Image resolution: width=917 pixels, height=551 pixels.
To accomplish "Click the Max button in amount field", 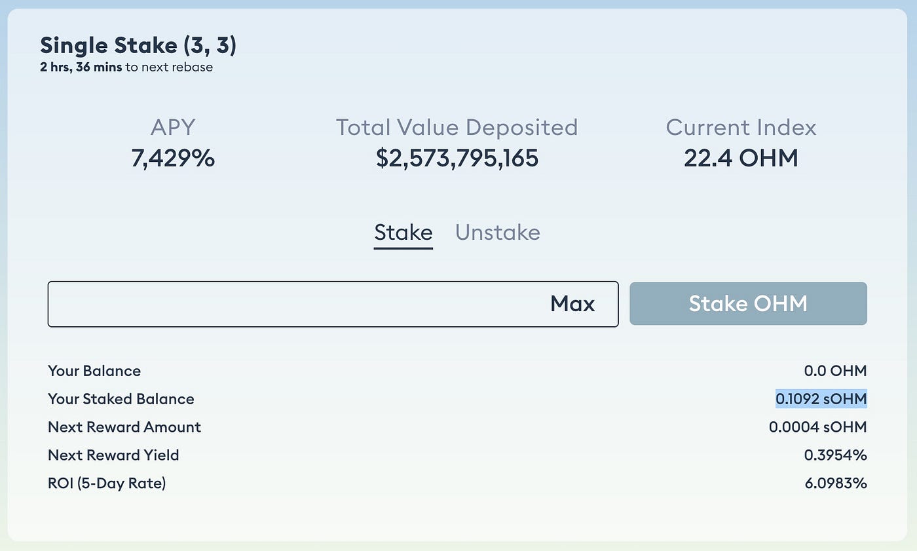I will tap(572, 303).
